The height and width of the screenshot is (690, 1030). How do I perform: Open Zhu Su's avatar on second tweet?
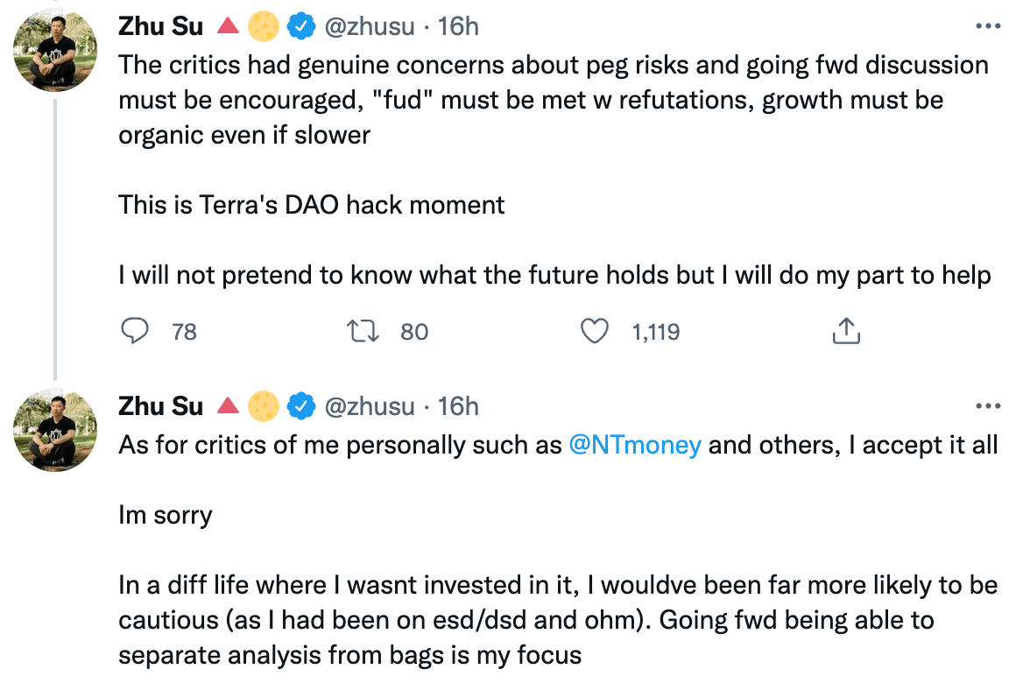pyautogui.click(x=55, y=431)
